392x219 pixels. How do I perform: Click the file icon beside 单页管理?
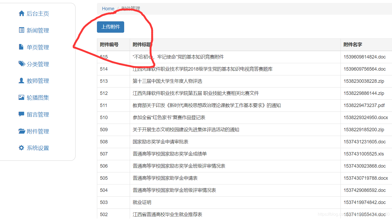click(x=21, y=47)
